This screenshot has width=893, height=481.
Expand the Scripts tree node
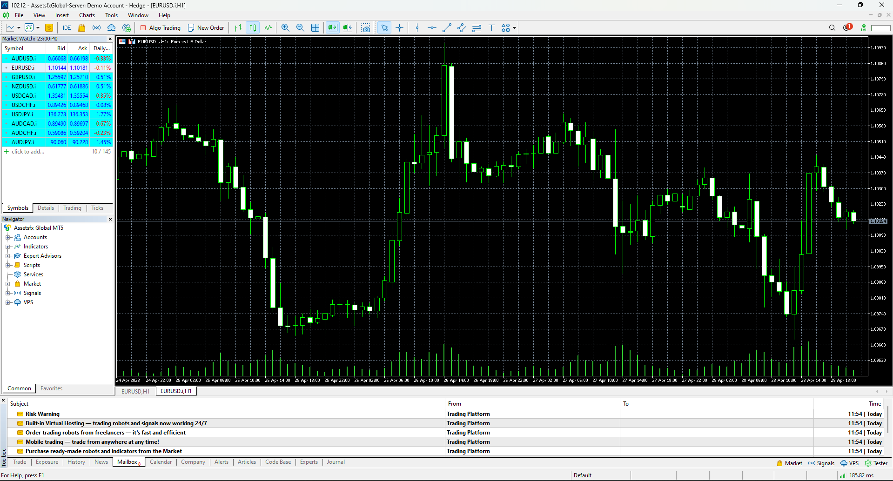click(7, 265)
